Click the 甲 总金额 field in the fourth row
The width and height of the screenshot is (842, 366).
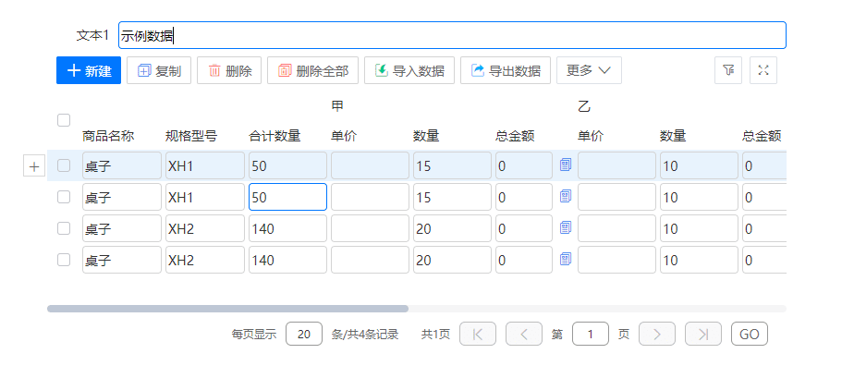click(x=524, y=260)
